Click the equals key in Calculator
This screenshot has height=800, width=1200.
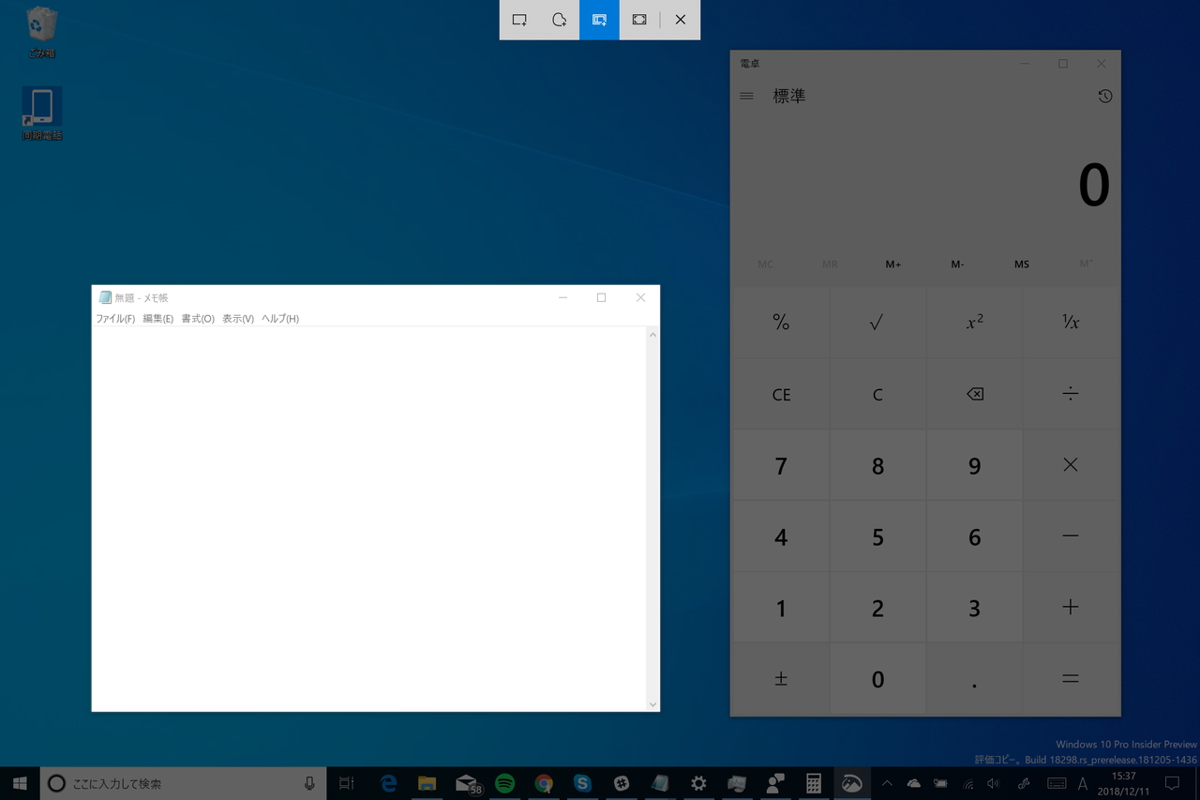point(1071,679)
